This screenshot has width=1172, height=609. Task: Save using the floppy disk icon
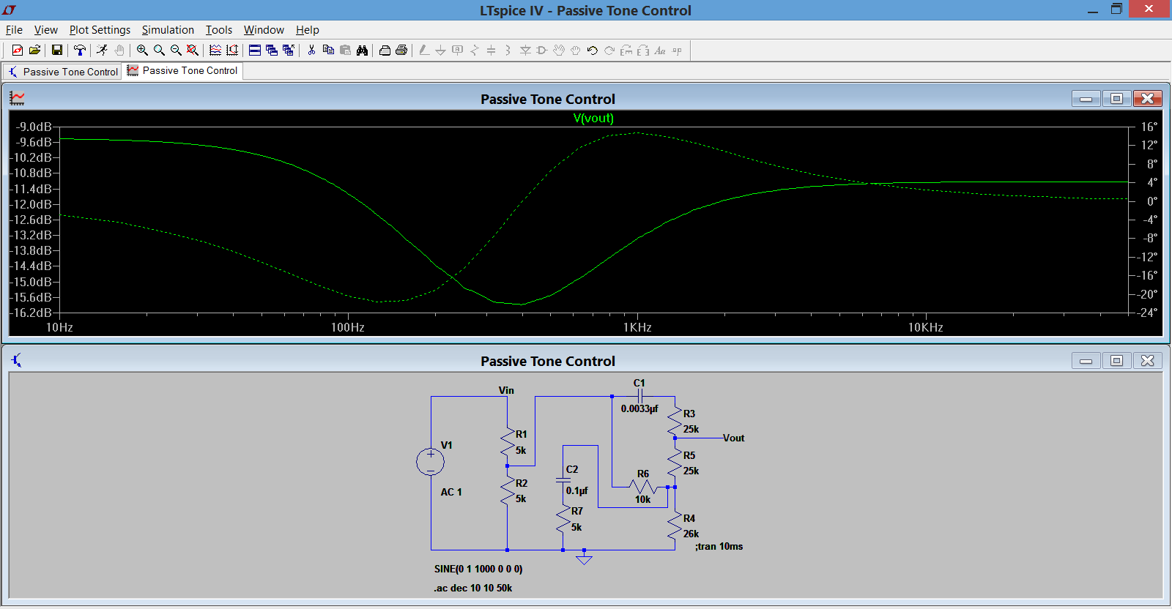pos(56,51)
